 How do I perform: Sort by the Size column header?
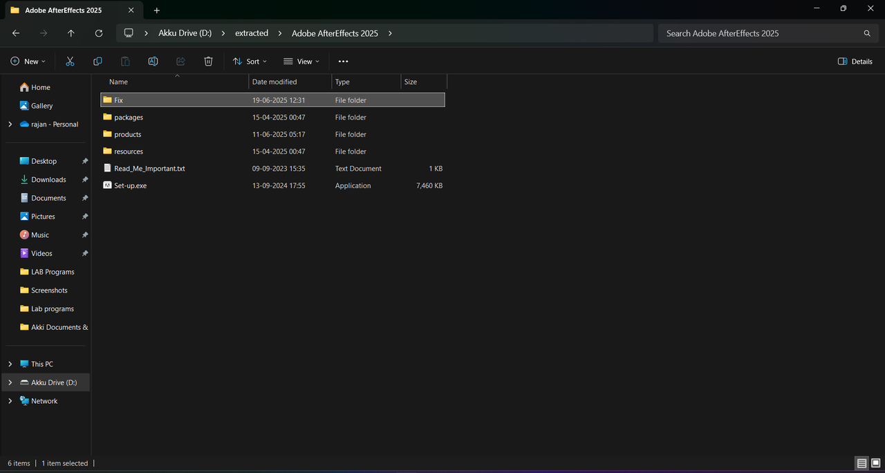424,82
